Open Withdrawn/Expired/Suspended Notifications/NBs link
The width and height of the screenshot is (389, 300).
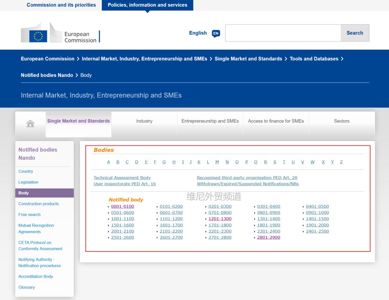point(247,184)
